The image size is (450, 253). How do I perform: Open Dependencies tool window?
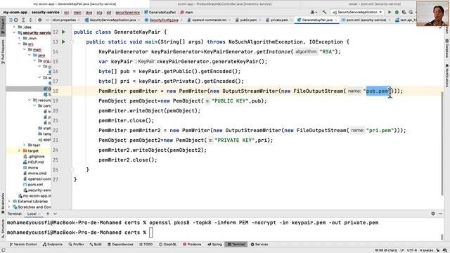[x=120, y=245]
